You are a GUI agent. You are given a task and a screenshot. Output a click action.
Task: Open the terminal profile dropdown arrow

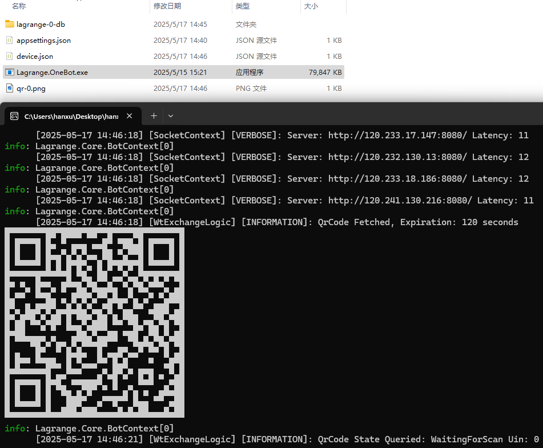pyautogui.click(x=170, y=116)
